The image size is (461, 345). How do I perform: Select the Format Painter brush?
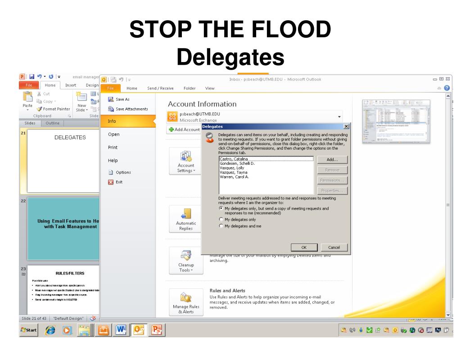(40, 109)
